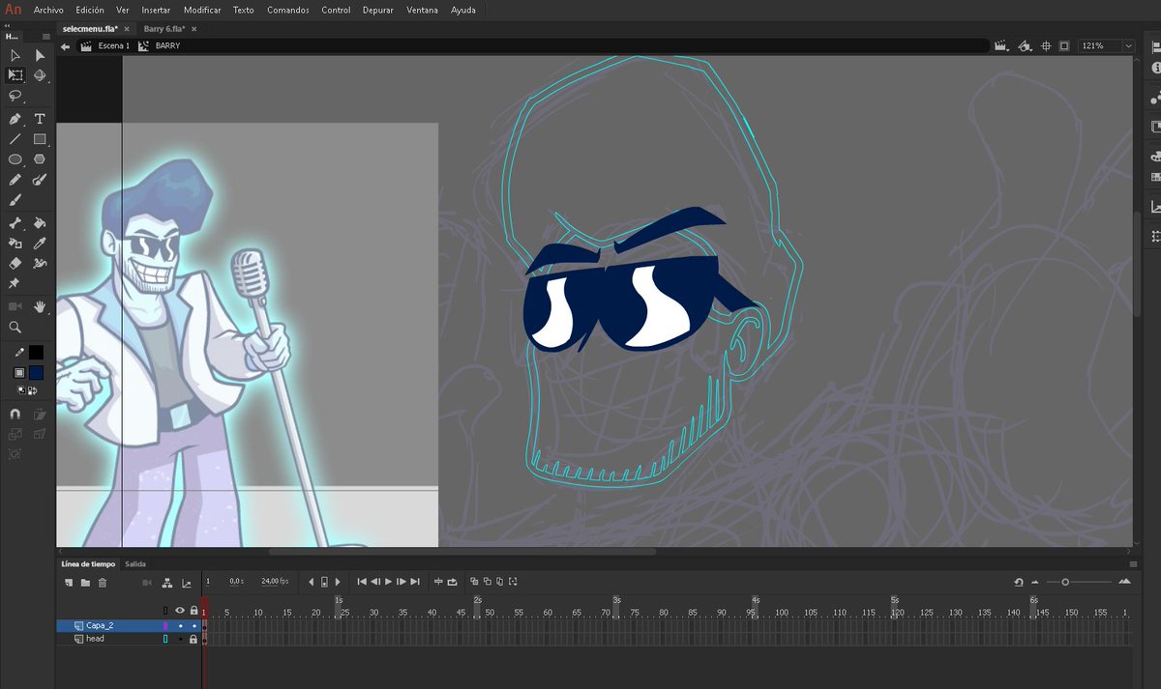Choose the Free Transform tool
The height and width of the screenshot is (689, 1161).
(x=15, y=75)
